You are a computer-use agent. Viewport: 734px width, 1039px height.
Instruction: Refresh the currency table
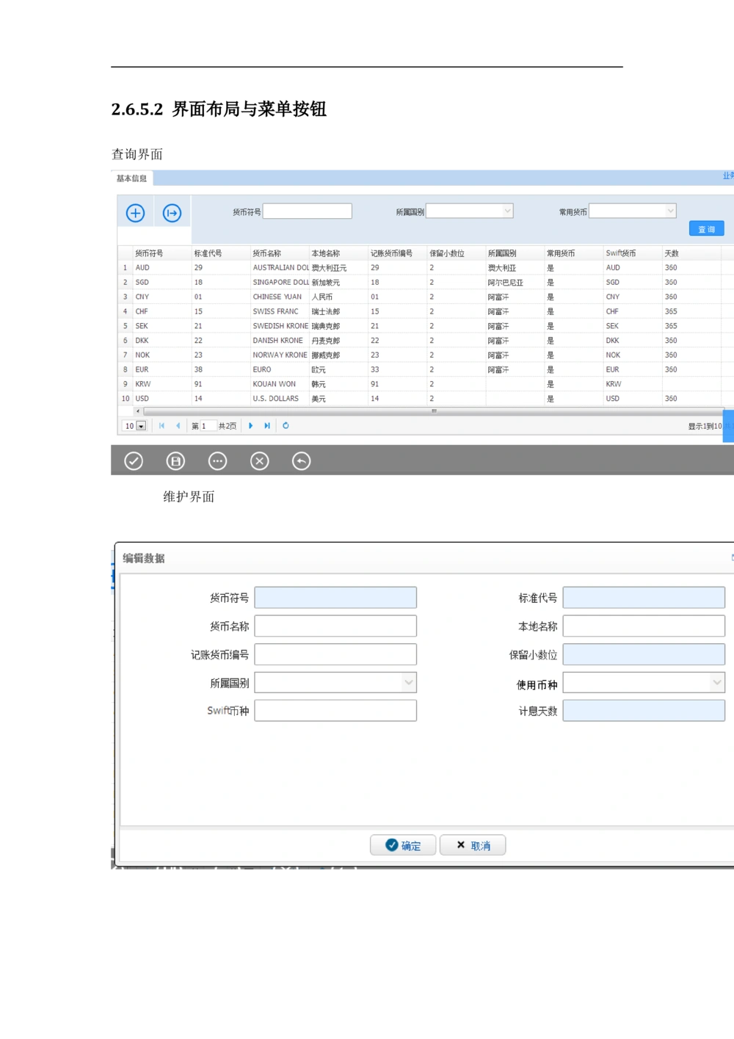286,426
